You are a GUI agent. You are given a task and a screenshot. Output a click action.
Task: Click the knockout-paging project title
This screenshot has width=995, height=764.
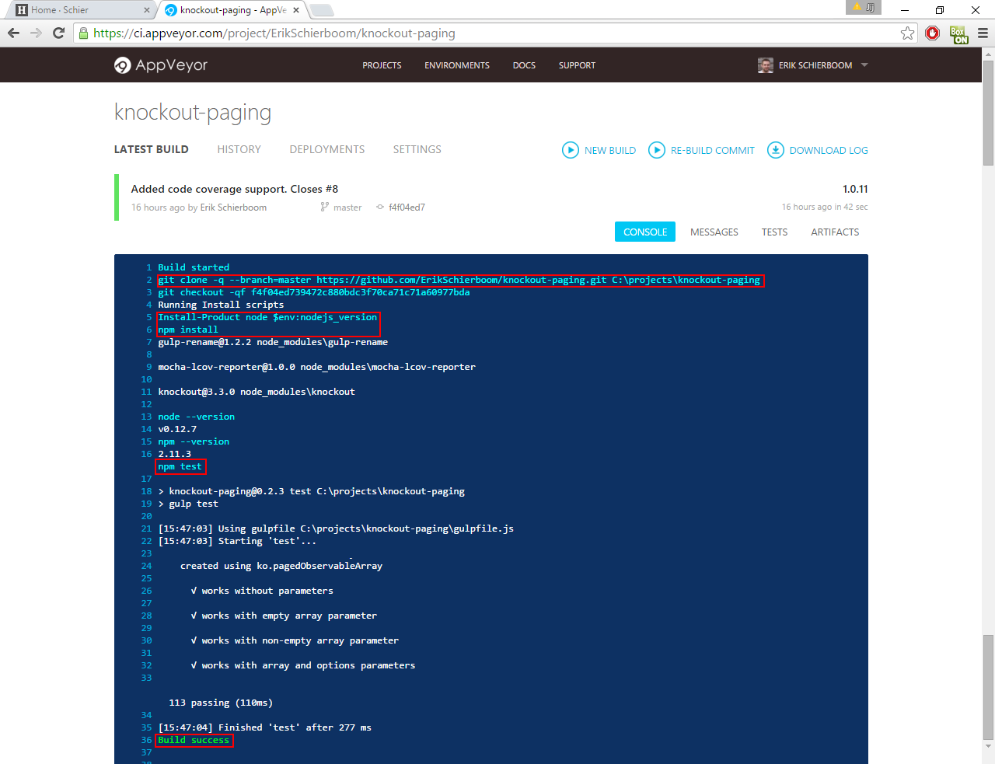193,113
